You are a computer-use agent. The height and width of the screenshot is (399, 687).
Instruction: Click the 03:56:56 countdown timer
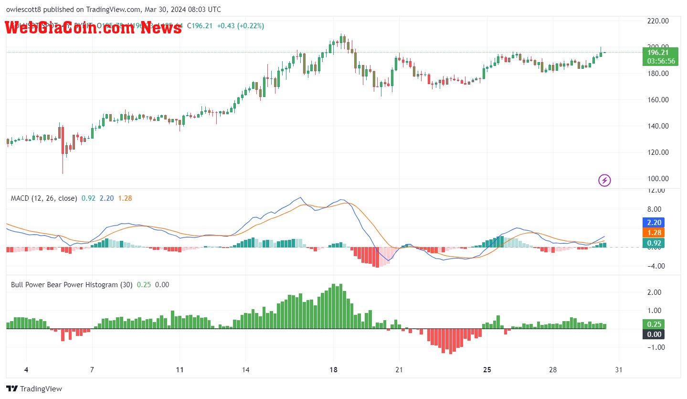pyautogui.click(x=661, y=61)
